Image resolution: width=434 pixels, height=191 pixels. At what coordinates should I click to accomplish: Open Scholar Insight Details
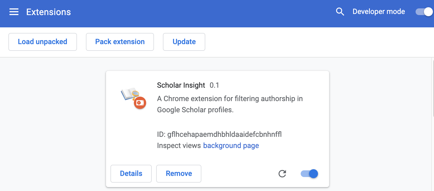[x=131, y=174]
